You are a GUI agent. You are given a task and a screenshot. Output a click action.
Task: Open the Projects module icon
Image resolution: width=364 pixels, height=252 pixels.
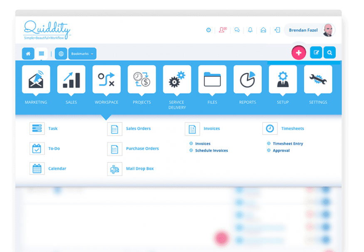pyautogui.click(x=141, y=79)
